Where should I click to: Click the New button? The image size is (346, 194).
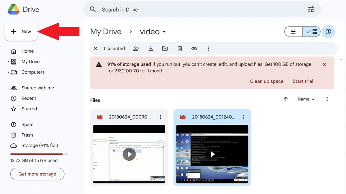click(21, 31)
